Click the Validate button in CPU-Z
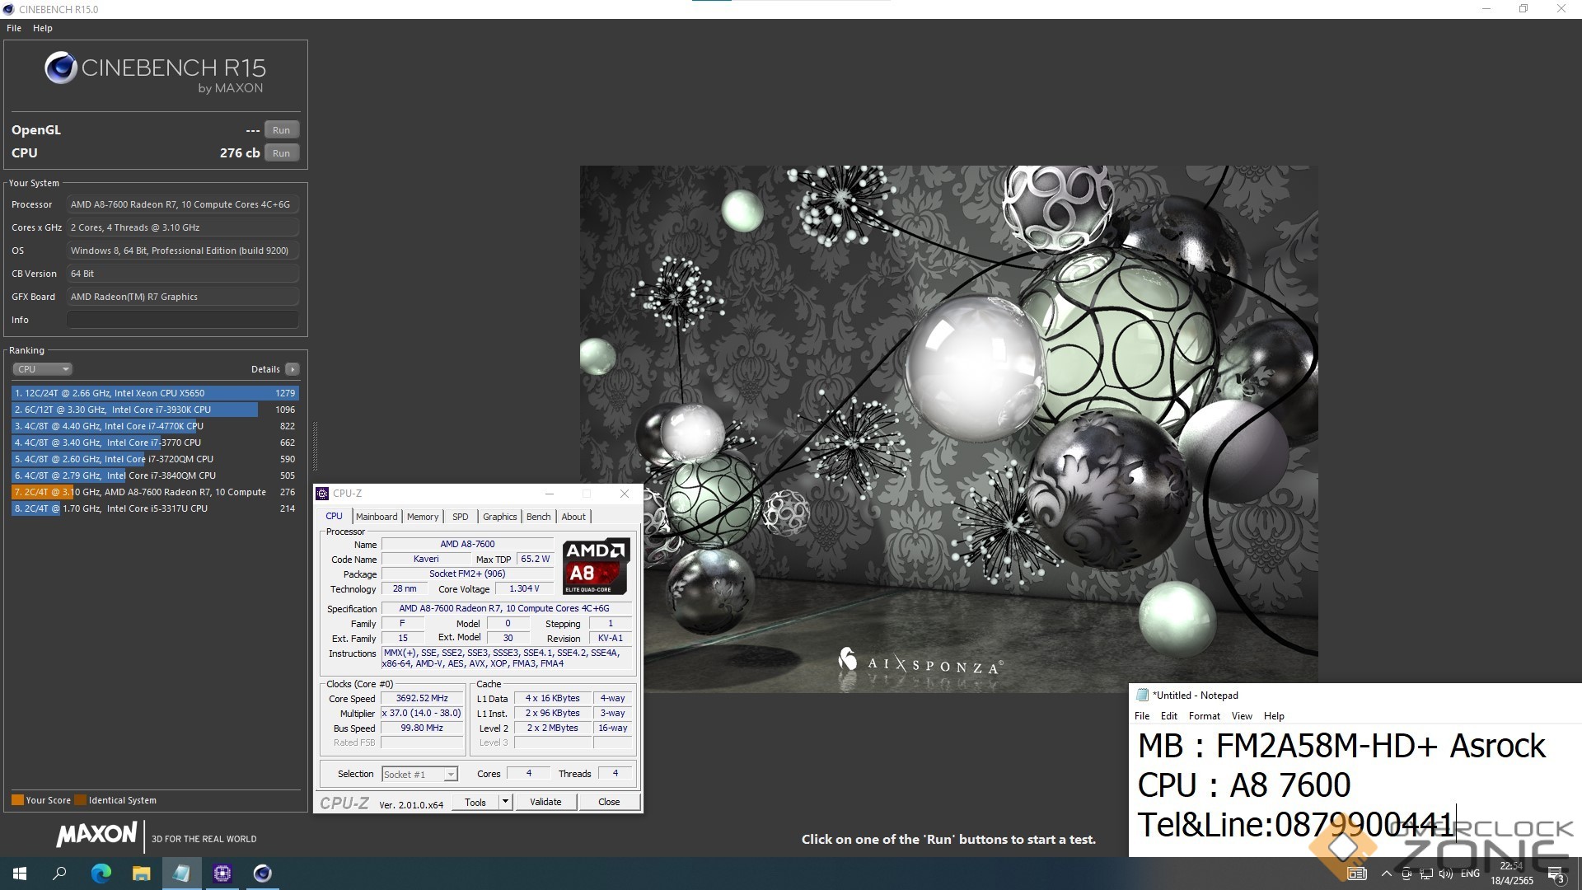 point(545,803)
